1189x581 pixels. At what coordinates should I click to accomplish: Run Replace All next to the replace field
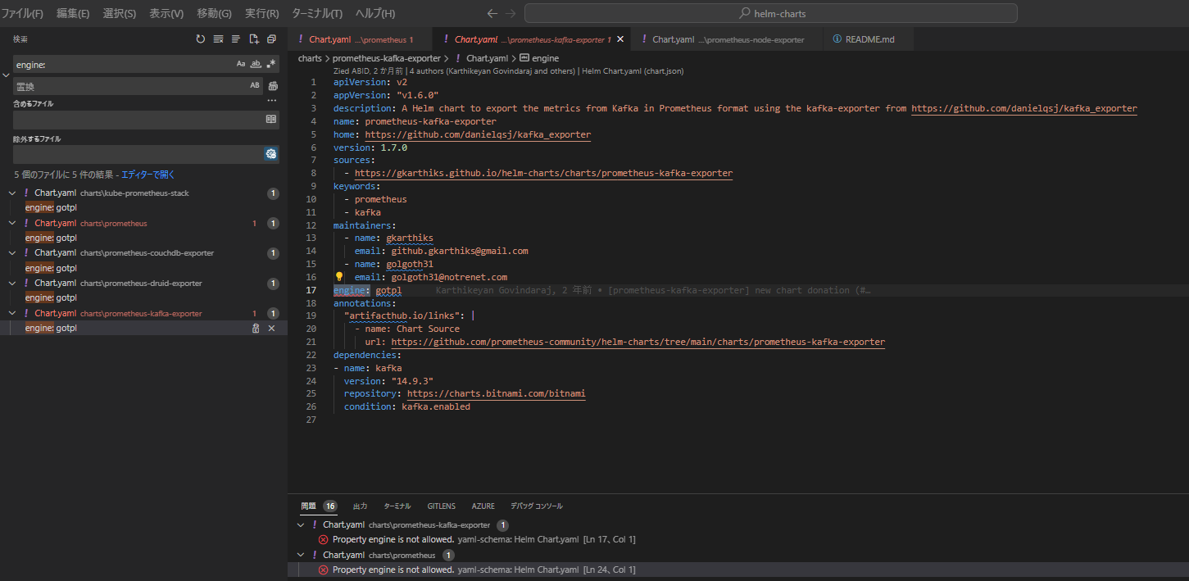[x=271, y=86]
